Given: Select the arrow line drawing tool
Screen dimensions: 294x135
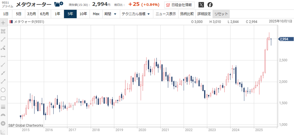Looking at the screenshot, I should coord(3,81).
